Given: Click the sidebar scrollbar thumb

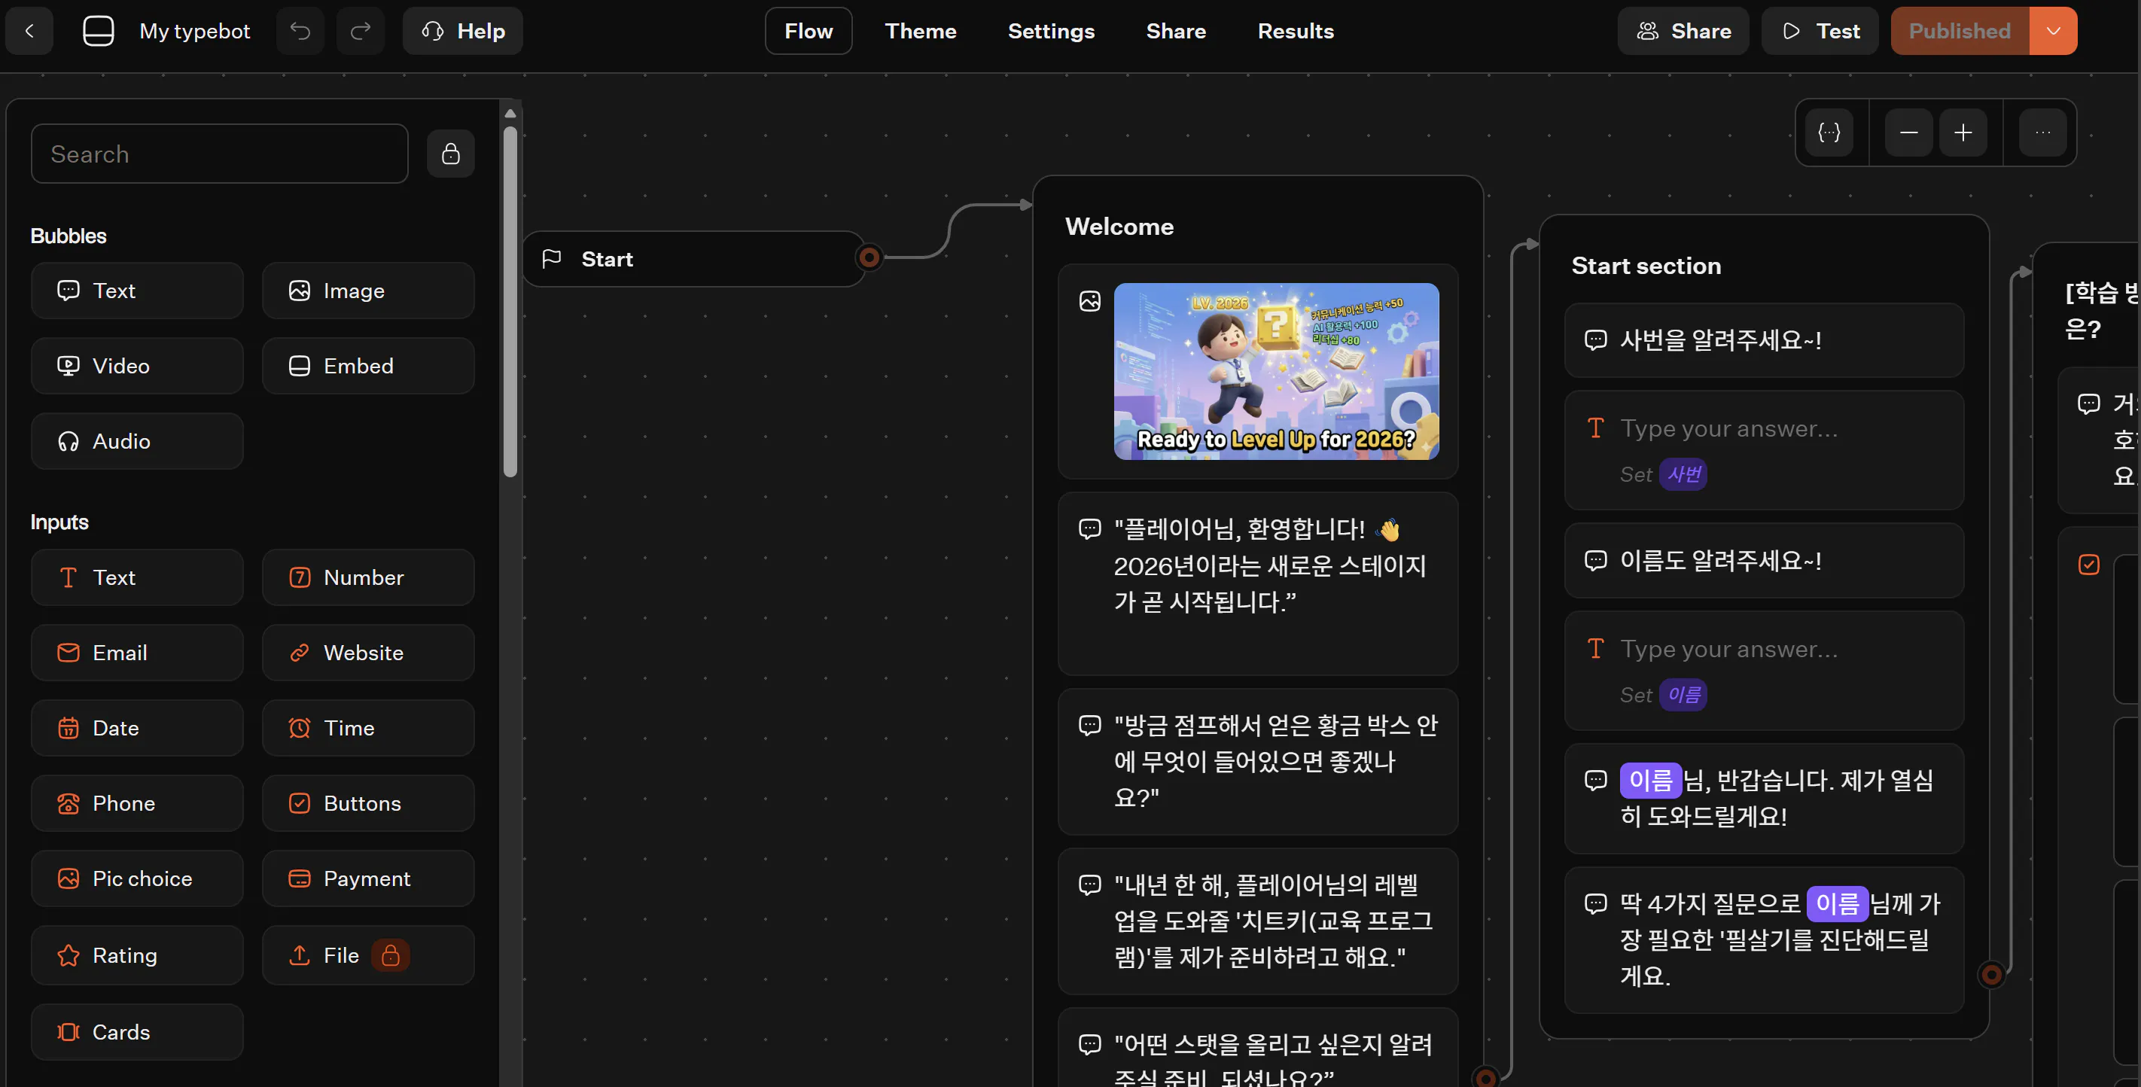Looking at the screenshot, I should 510,301.
